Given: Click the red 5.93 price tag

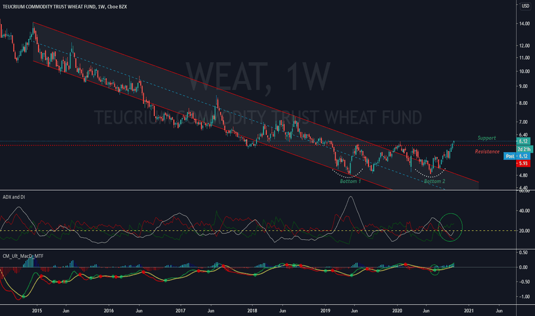Looking at the screenshot, I should (523, 163).
